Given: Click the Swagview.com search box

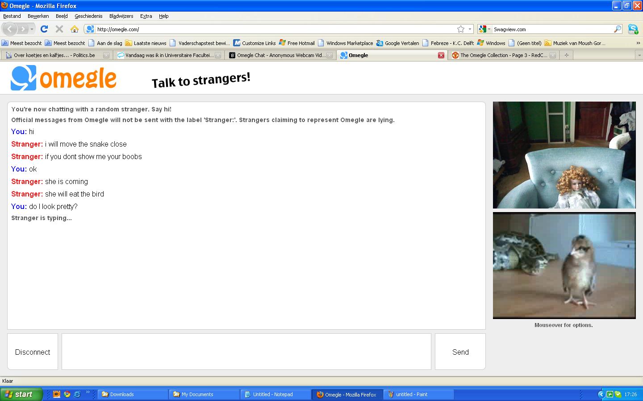Looking at the screenshot, I should tap(553, 29).
